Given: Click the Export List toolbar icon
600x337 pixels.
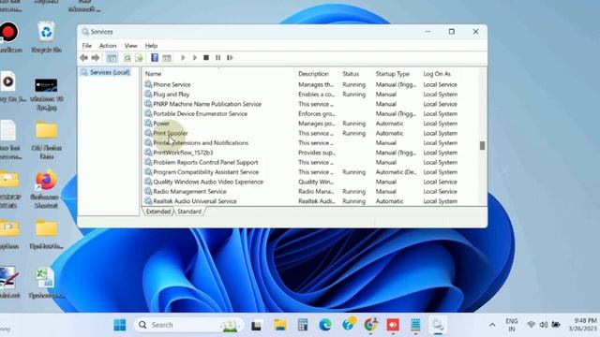Looking at the screenshot, I should coord(139,58).
